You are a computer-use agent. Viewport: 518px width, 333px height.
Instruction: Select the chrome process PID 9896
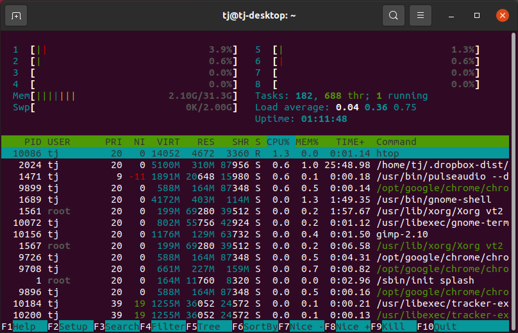coord(255,293)
